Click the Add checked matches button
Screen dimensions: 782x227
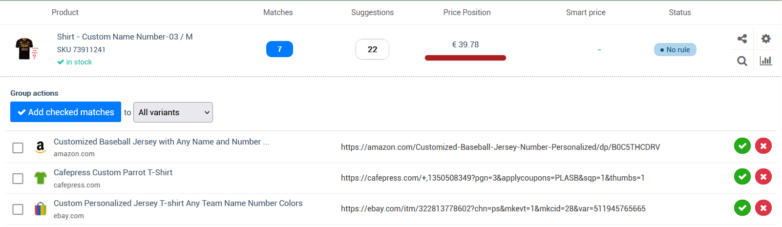[65, 112]
